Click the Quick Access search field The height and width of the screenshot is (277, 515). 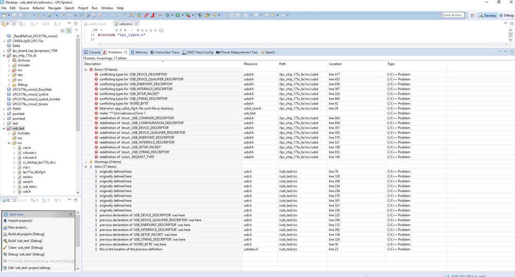click(453, 15)
